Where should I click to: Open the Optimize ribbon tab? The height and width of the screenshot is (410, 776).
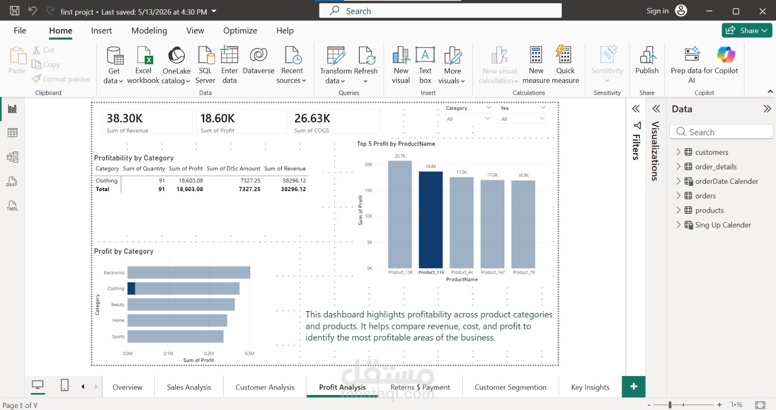click(x=240, y=31)
